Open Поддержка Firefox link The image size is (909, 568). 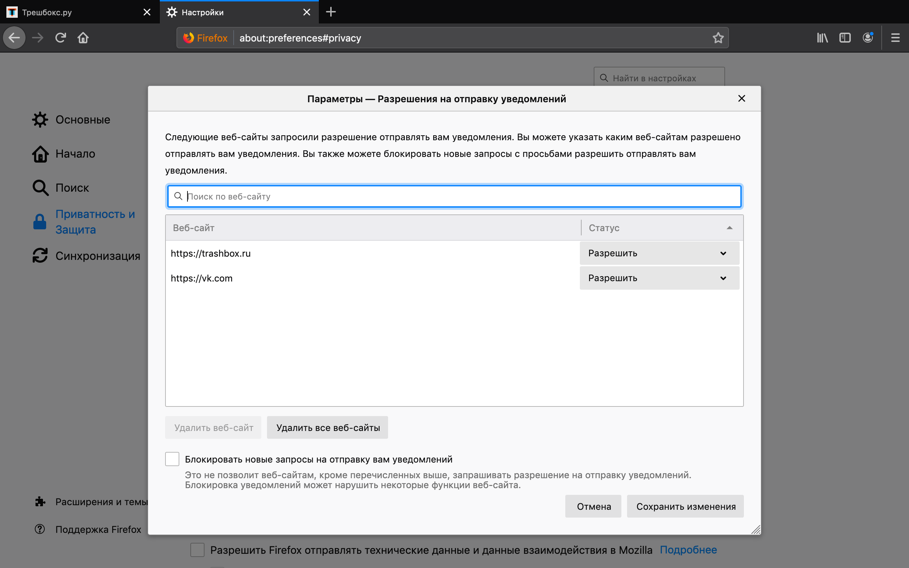(x=98, y=529)
